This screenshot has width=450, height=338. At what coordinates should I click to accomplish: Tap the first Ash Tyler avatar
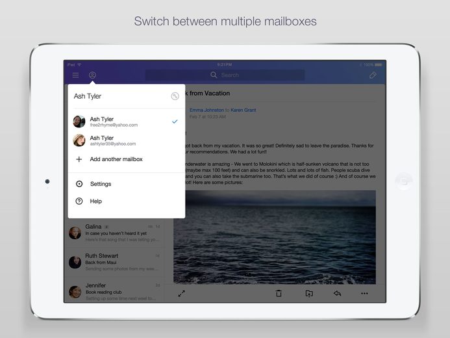click(79, 122)
